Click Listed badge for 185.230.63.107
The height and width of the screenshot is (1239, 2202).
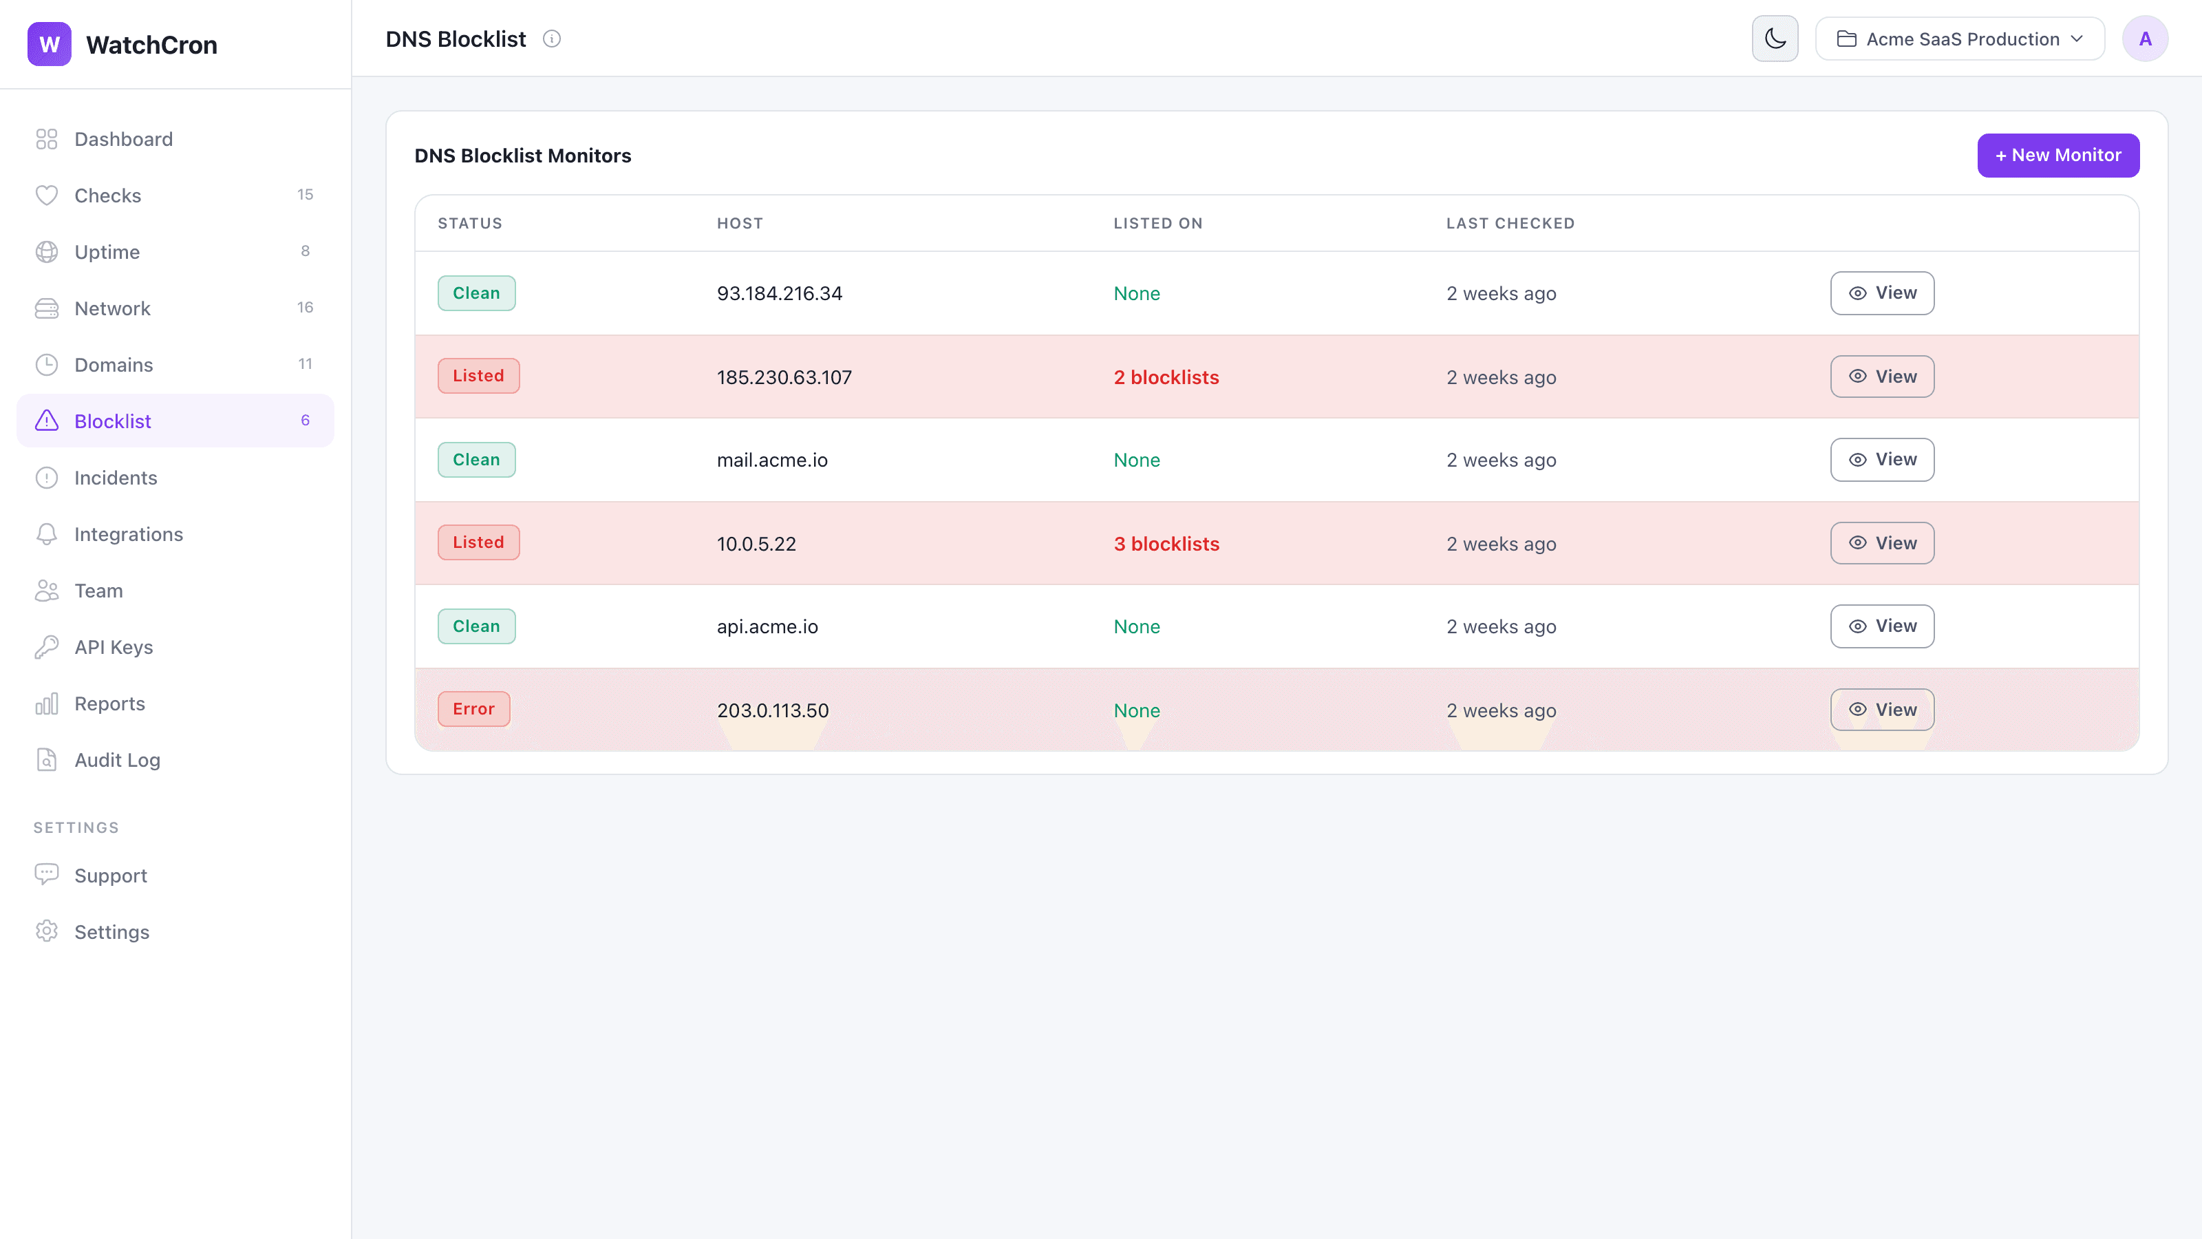(x=478, y=377)
